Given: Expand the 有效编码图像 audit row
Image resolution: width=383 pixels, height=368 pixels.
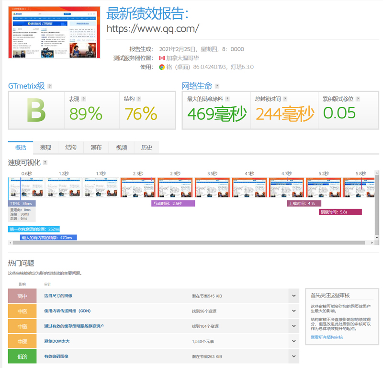Looking at the screenshot, I should (293, 356).
